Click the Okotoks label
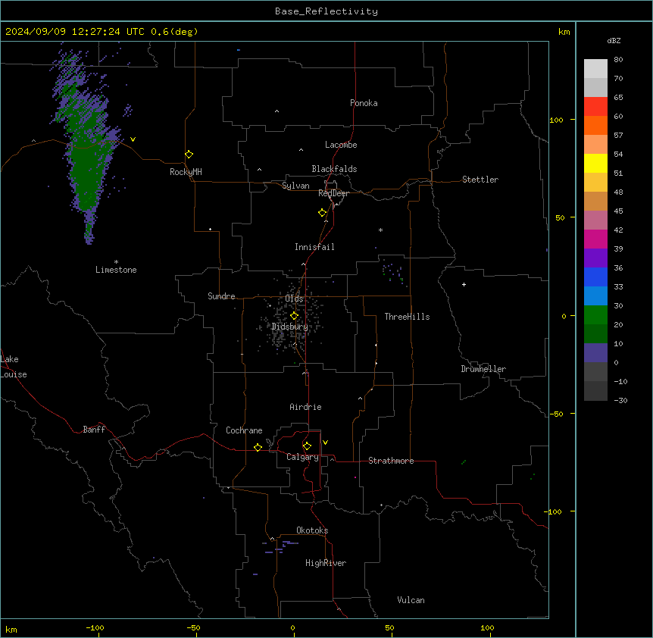This screenshot has width=653, height=638. [x=312, y=530]
